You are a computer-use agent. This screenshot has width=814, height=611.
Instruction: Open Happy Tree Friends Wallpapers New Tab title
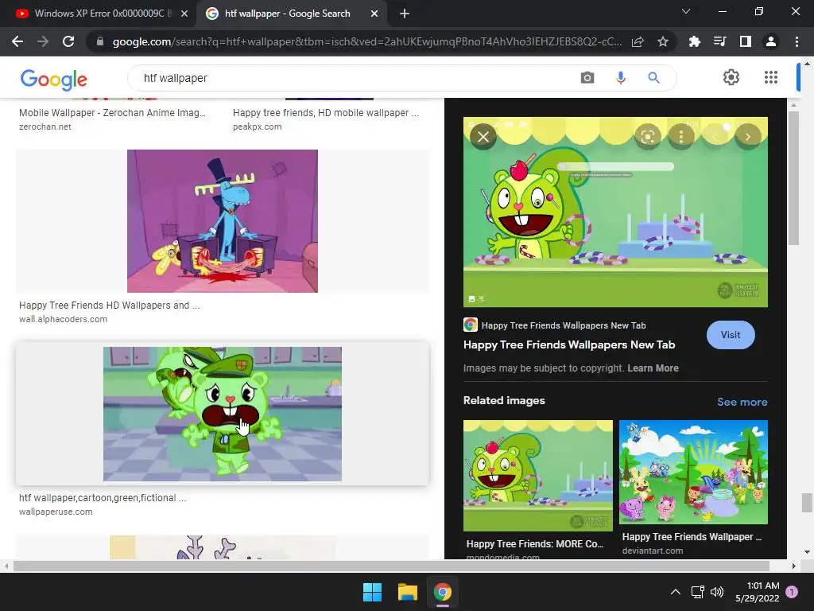pos(569,344)
